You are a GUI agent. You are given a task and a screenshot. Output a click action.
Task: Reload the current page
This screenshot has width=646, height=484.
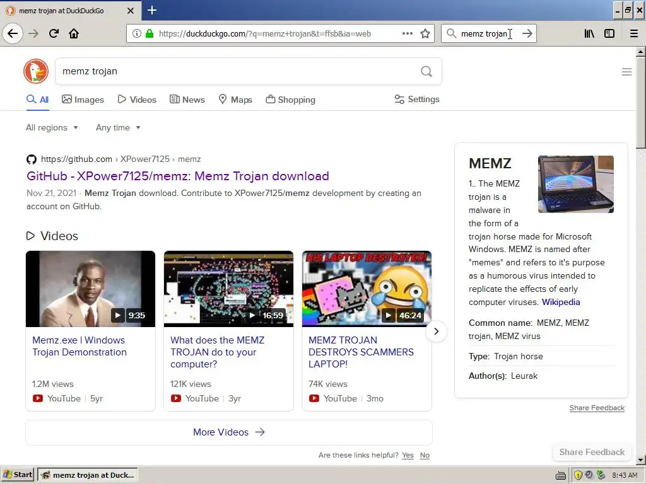click(54, 33)
